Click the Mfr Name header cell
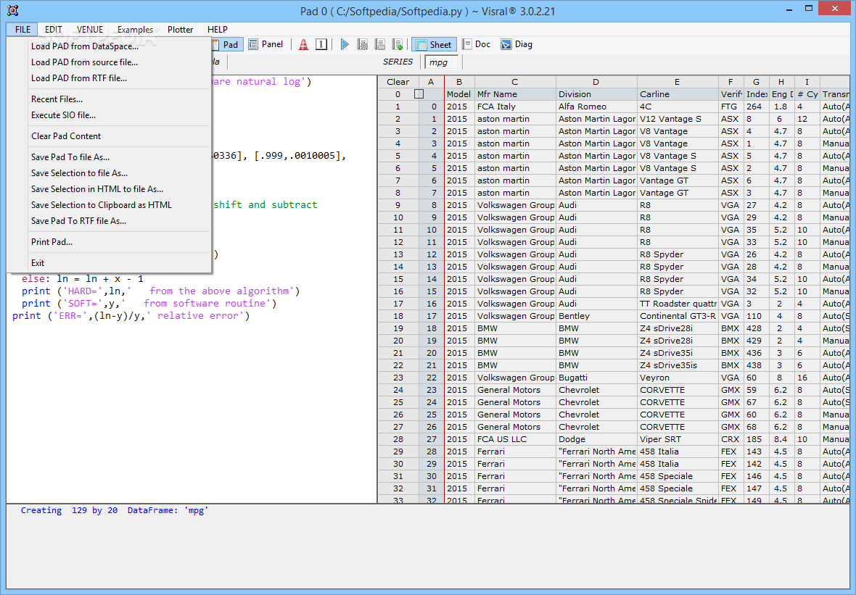Screen dimensions: 856x595 click(x=515, y=94)
